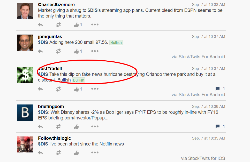The height and width of the screenshot is (162, 250).
Task: Click $DIS ticker in Followthislogic's post
Action: [43, 144]
